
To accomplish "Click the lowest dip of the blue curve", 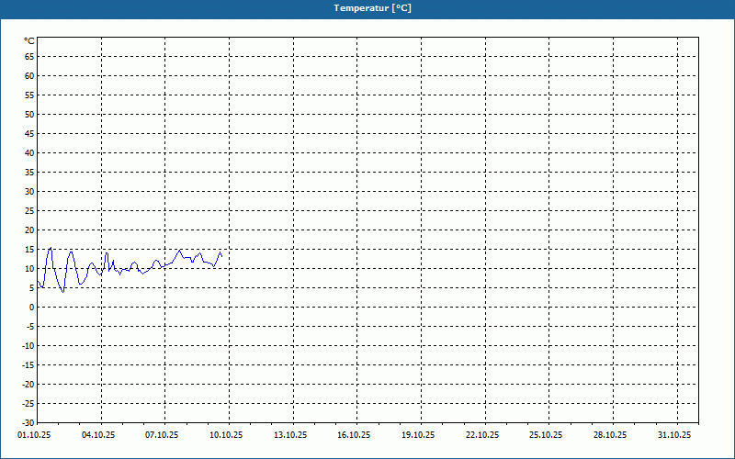I will click(x=62, y=292).
